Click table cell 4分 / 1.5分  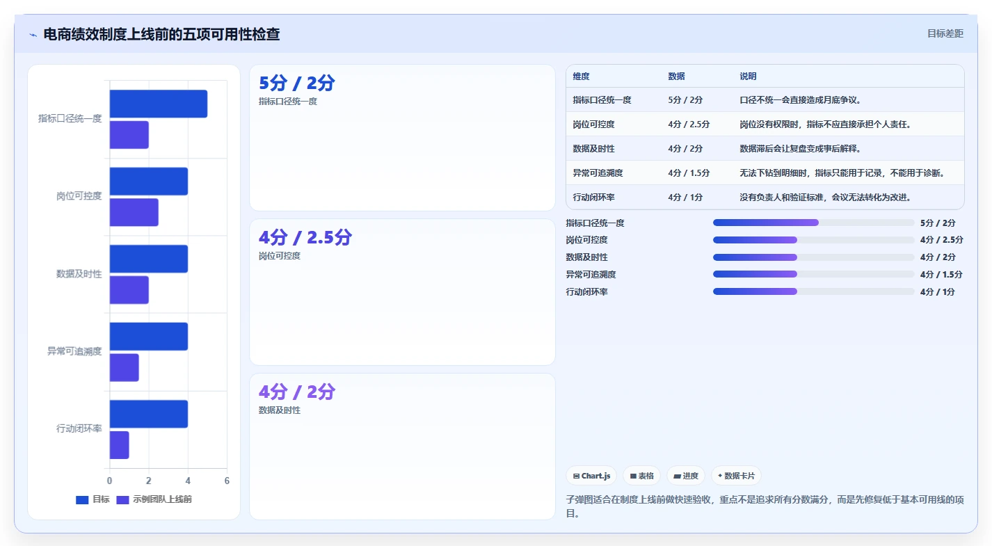tap(689, 173)
